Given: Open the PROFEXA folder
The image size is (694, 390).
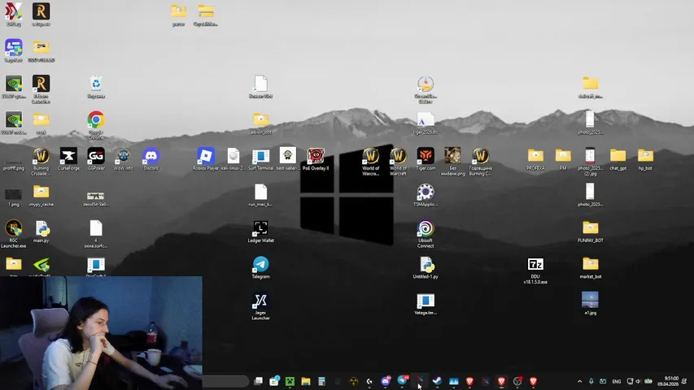Looking at the screenshot, I should click(x=535, y=159).
